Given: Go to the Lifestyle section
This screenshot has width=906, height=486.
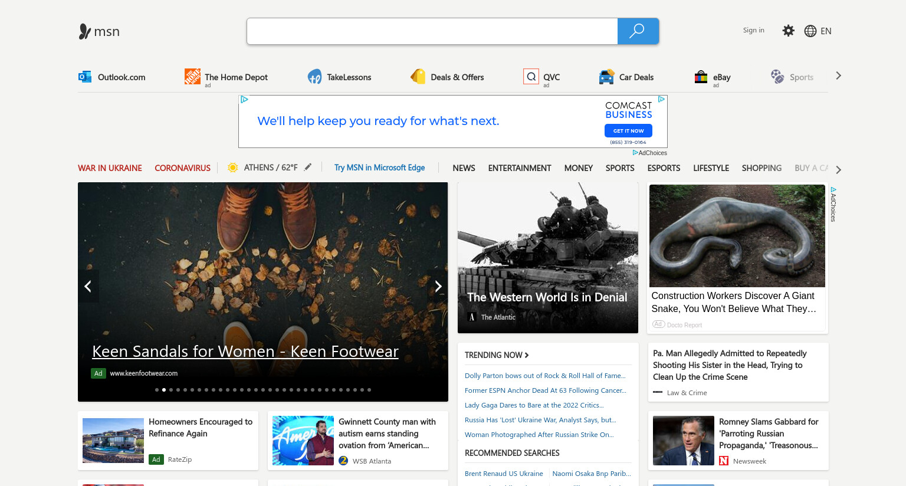Looking at the screenshot, I should (711, 168).
